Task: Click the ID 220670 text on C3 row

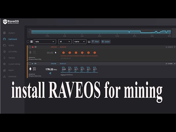Action: [169, 47]
